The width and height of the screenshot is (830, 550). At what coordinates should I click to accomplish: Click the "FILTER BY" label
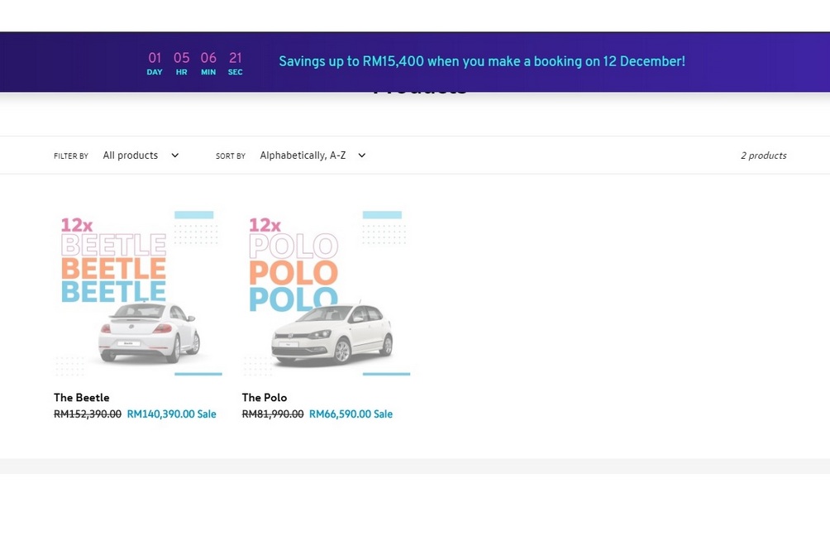[x=71, y=156]
